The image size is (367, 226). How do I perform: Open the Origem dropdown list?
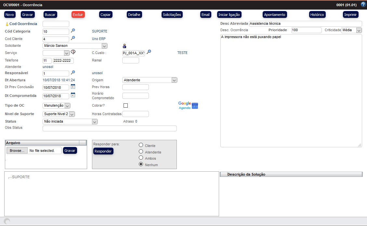174,80
